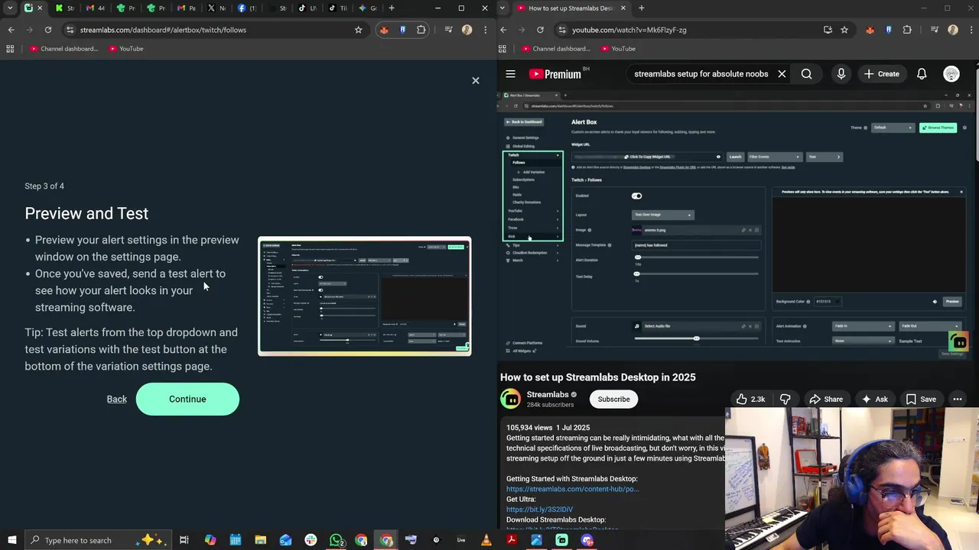This screenshot has height=550, width=979.
Task: Open the Streamlabs channel avatar
Action: [510, 399]
